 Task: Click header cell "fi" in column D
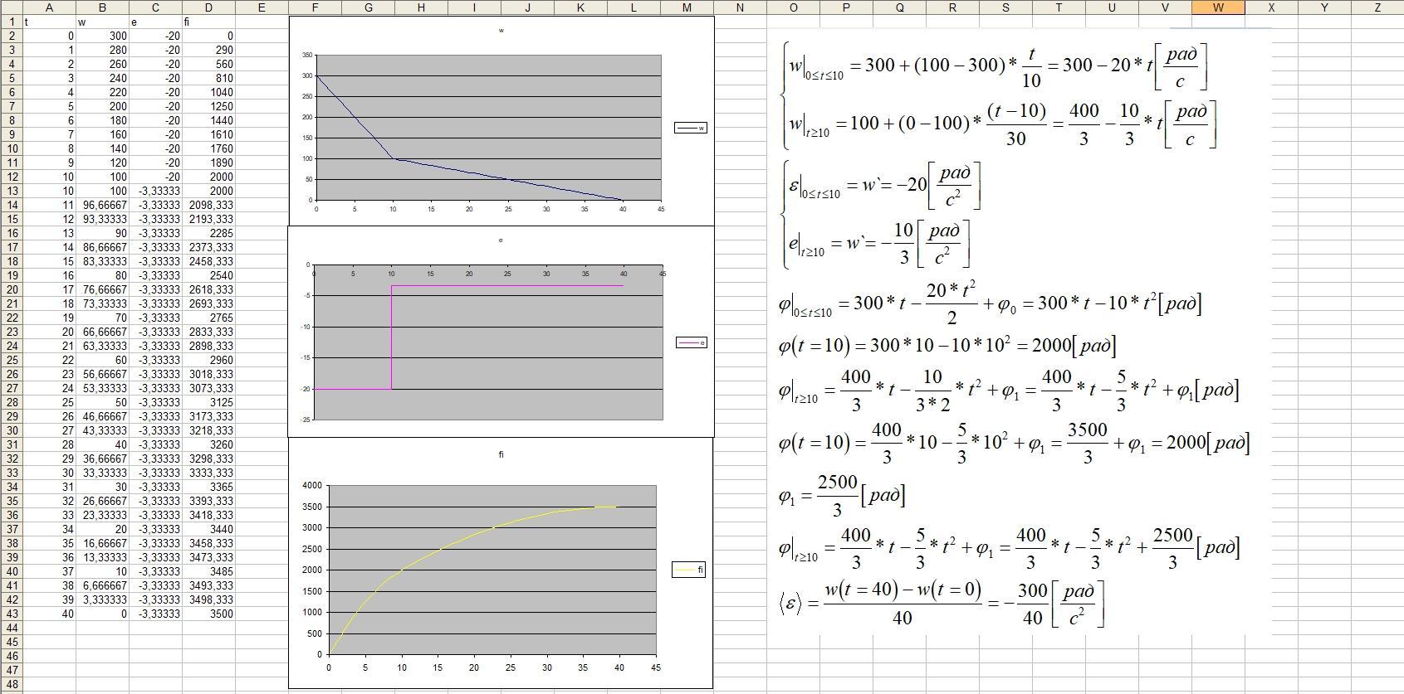tap(208, 22)
